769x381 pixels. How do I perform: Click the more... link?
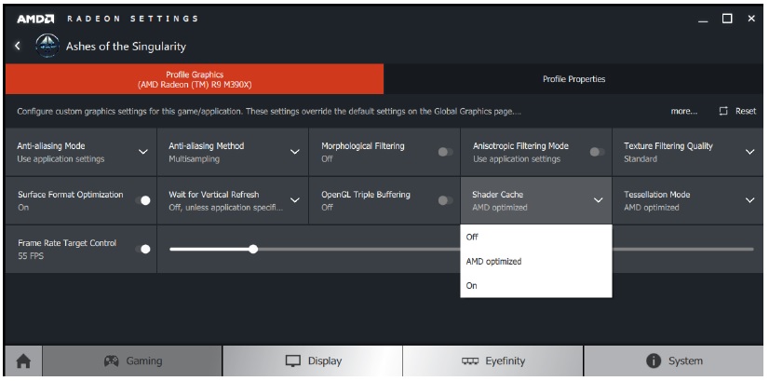[x=684, y=111]
